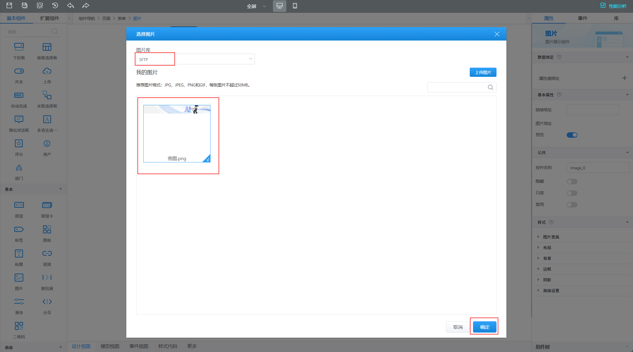
Task: Enable the Read-only toggle
Action: 572,193
